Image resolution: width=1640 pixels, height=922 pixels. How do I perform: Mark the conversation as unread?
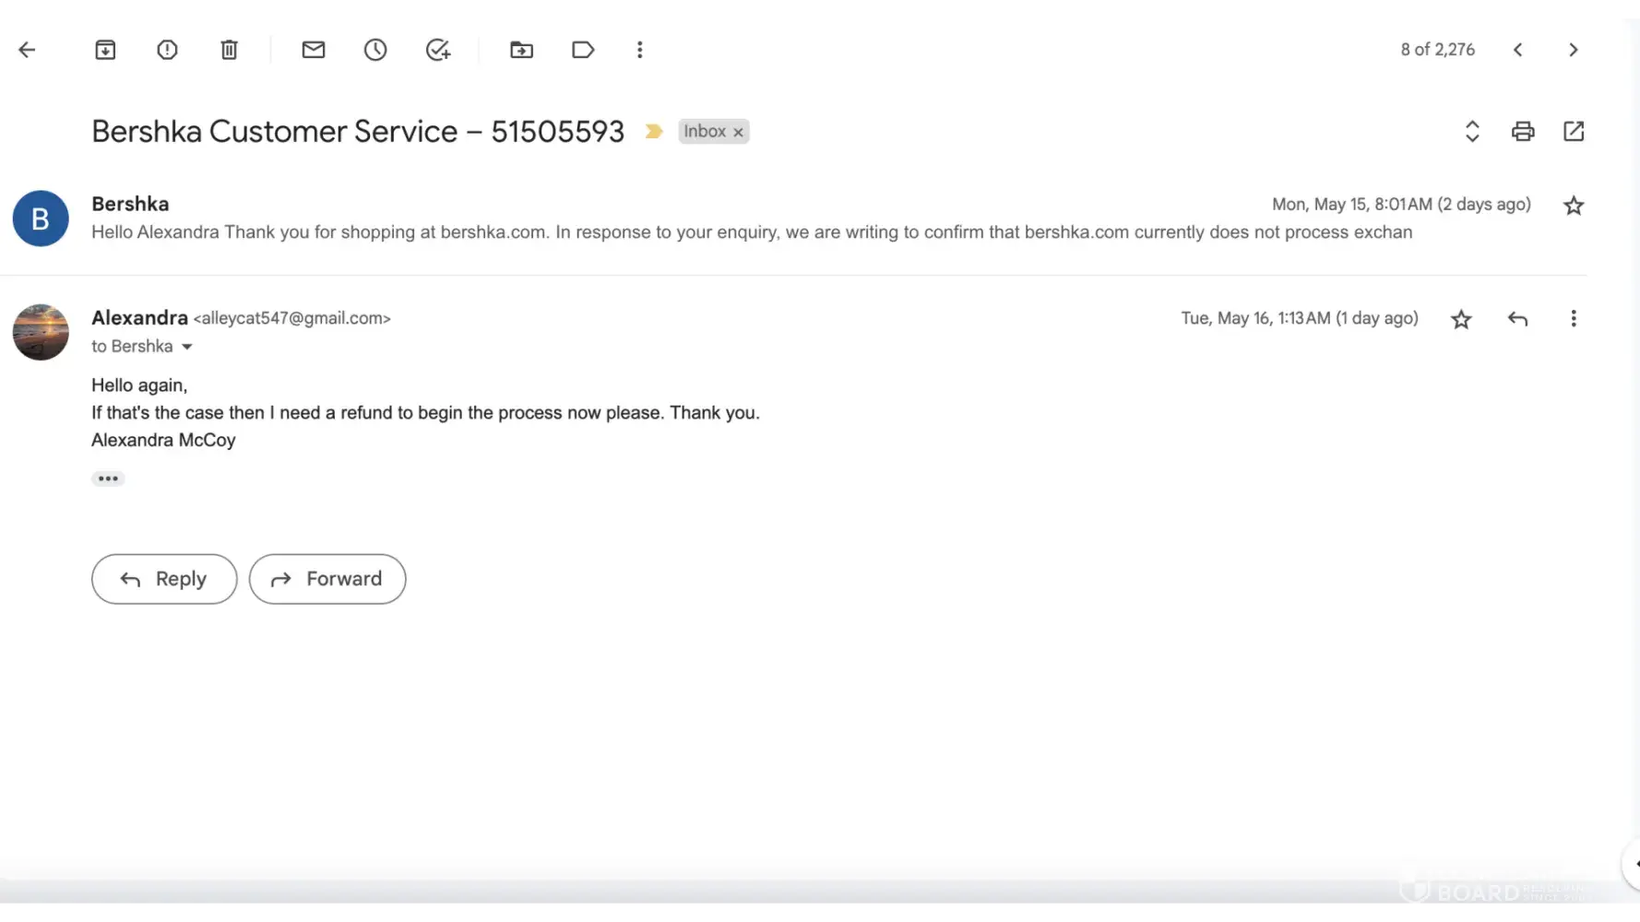click(314, 50)
